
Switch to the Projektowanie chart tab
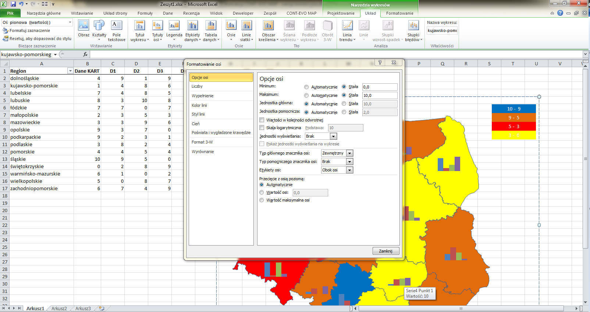pyautogui.click(x=341, y=13)
